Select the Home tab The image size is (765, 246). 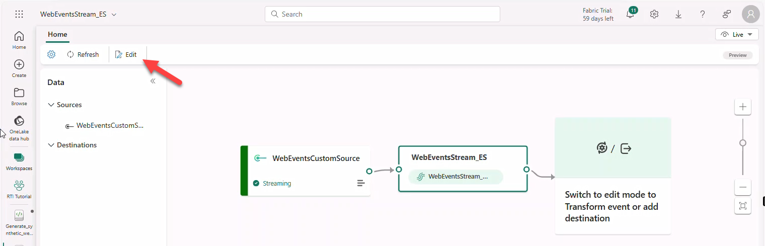[x=57, y=34]
